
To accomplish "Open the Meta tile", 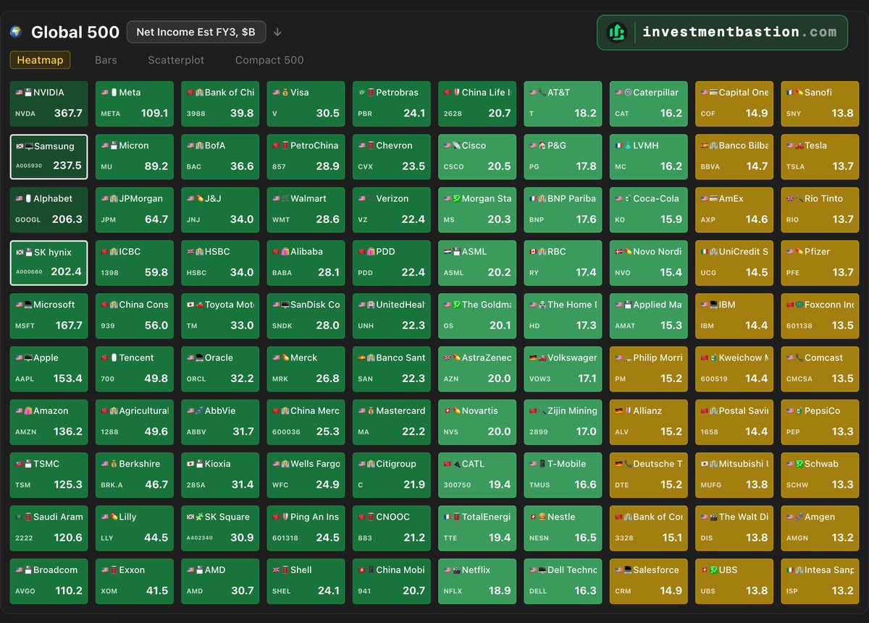I will (x=135, y=103).
